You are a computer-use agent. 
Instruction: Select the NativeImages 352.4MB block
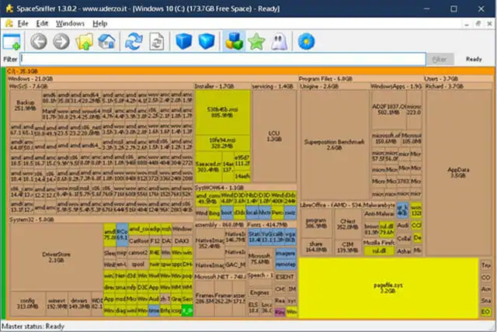tap(210, 244)
